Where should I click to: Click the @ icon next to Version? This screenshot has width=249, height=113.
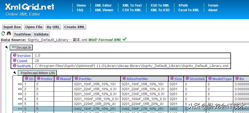point(15,55)
